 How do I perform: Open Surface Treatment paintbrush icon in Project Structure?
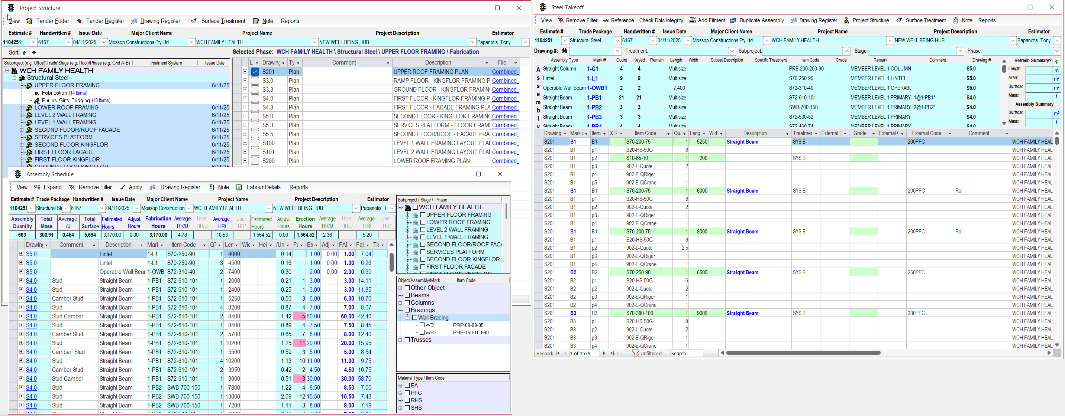pyautogui.click(x=194, y=21)
